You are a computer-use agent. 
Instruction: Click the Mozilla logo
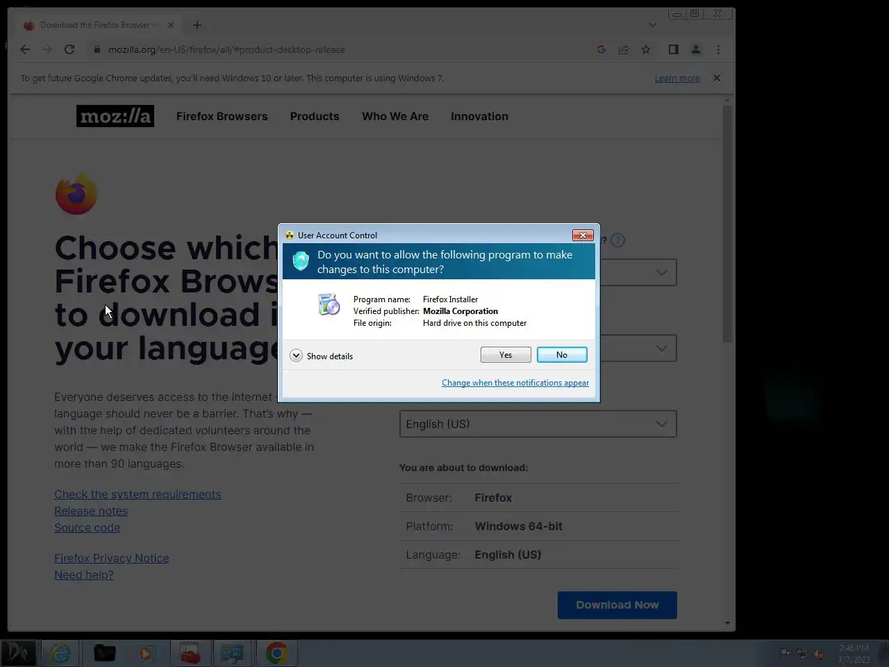[115, 116]
